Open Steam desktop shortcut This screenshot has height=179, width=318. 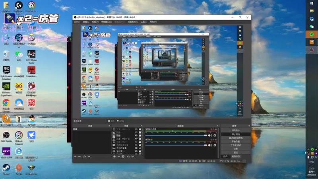click(x=6, y=169)
